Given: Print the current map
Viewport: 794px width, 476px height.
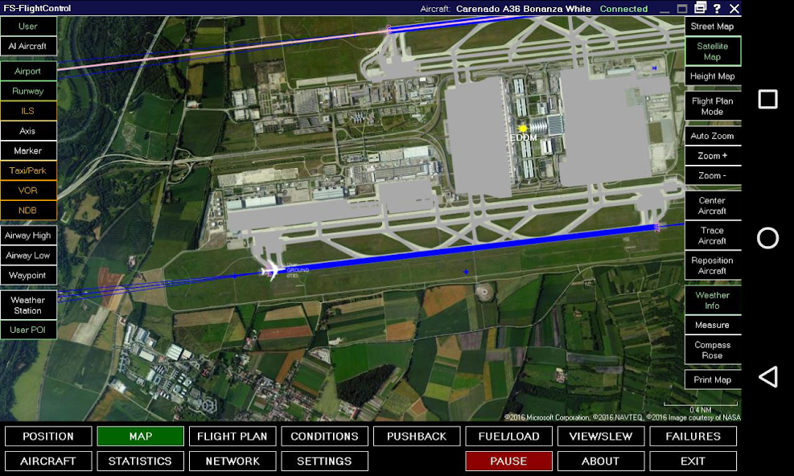Looking at the screenshot, I should (x=712, y=379).
